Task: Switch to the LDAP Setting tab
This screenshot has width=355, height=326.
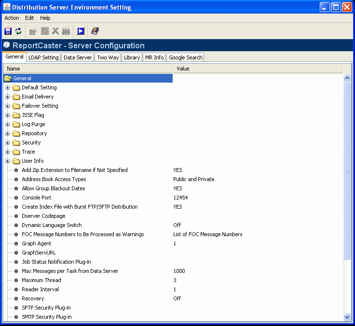Action: [43, 57]
